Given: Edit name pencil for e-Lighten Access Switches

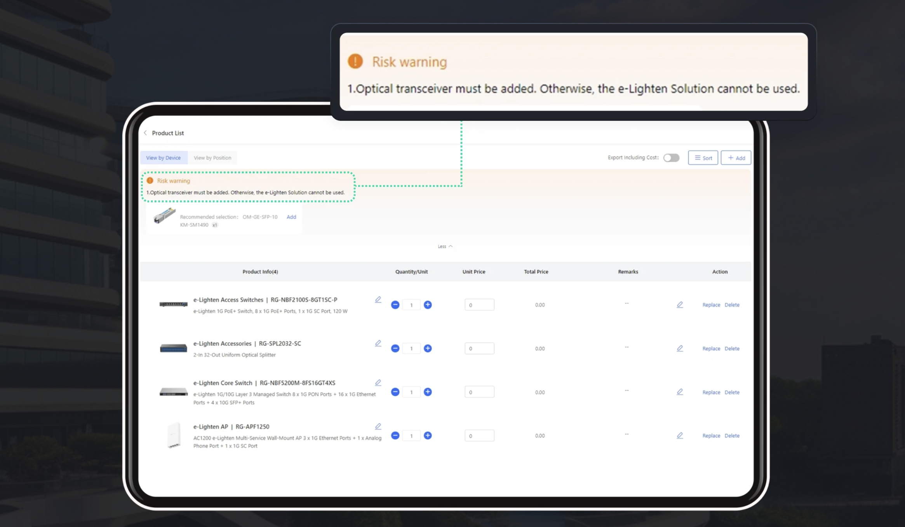Looking at the screenshot, I should [378, 300].
